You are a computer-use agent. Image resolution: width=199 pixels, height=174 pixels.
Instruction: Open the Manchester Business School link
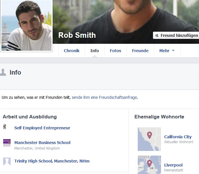[x=42, y=143]
